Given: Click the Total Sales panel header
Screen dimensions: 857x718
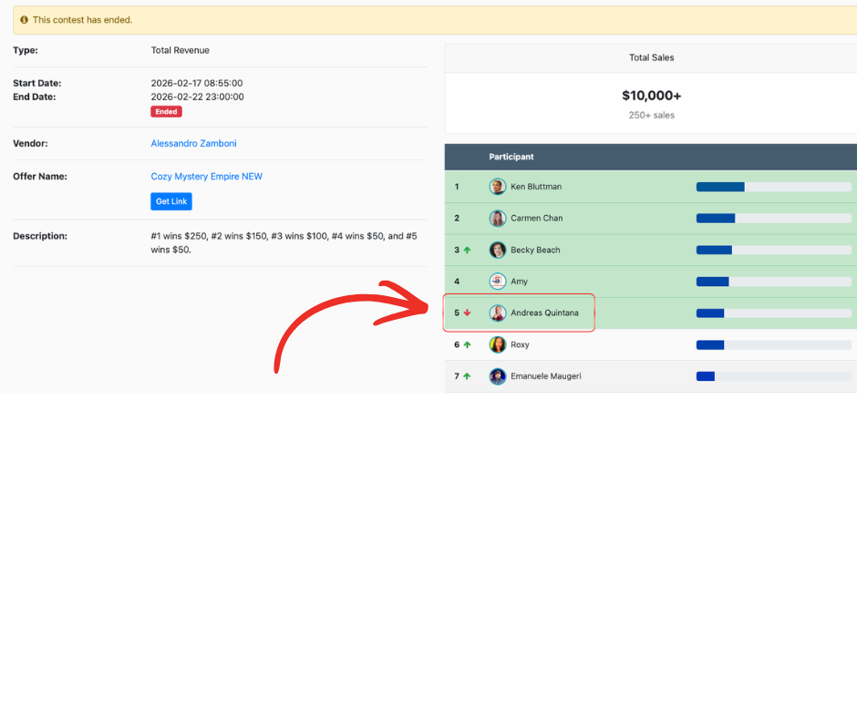Looking at the screenshot, I should tap(651, 57).
